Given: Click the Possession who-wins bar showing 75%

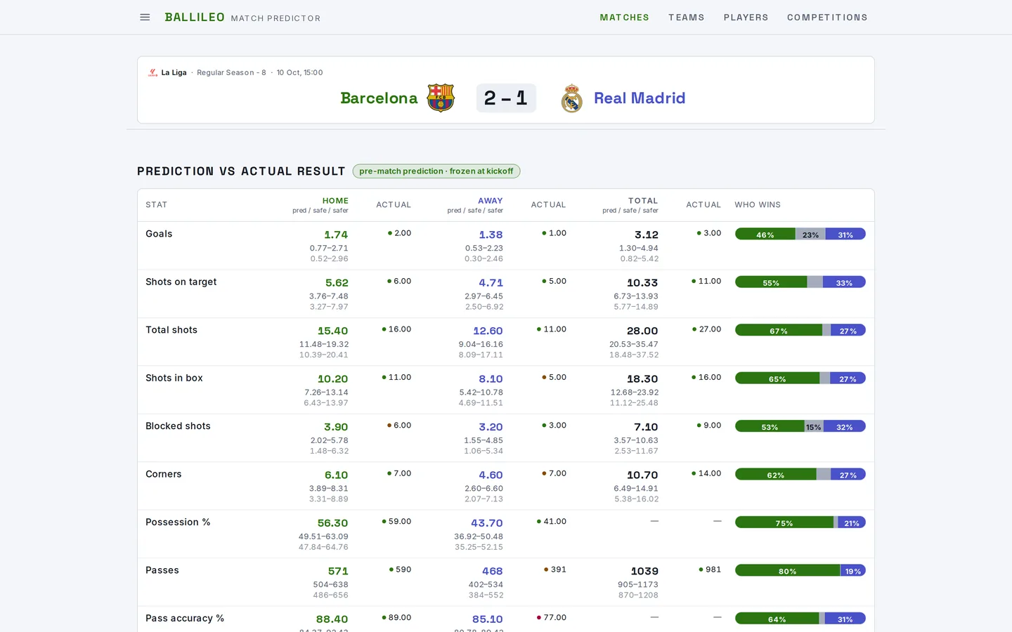Looking at the screenshot, I should pos(800,523).
